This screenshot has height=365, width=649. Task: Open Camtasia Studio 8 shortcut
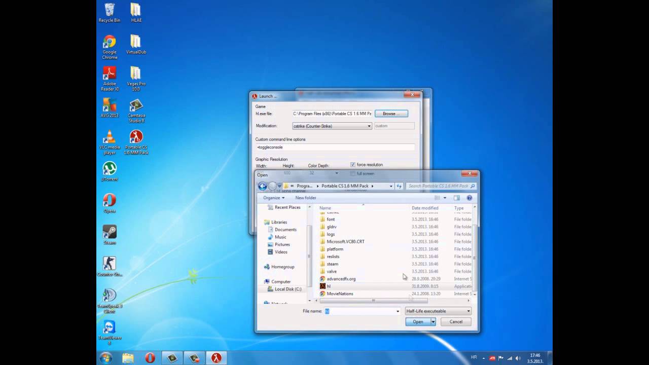136,111
